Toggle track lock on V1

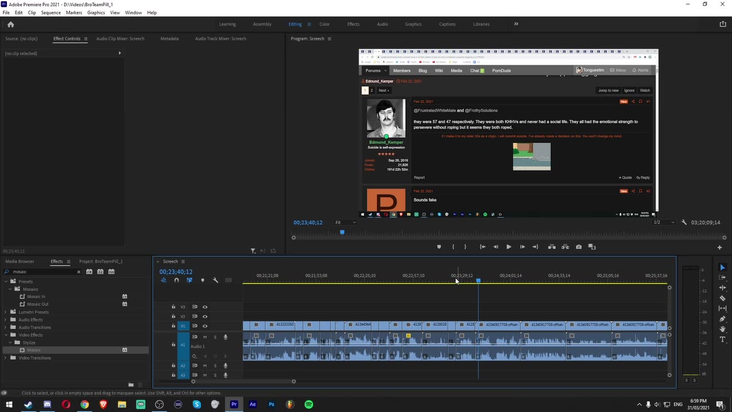173,326
